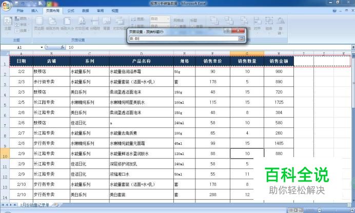Click the 产品名称 header cell
The height and width of the screenshot is (213, 355).
[142, 61]
